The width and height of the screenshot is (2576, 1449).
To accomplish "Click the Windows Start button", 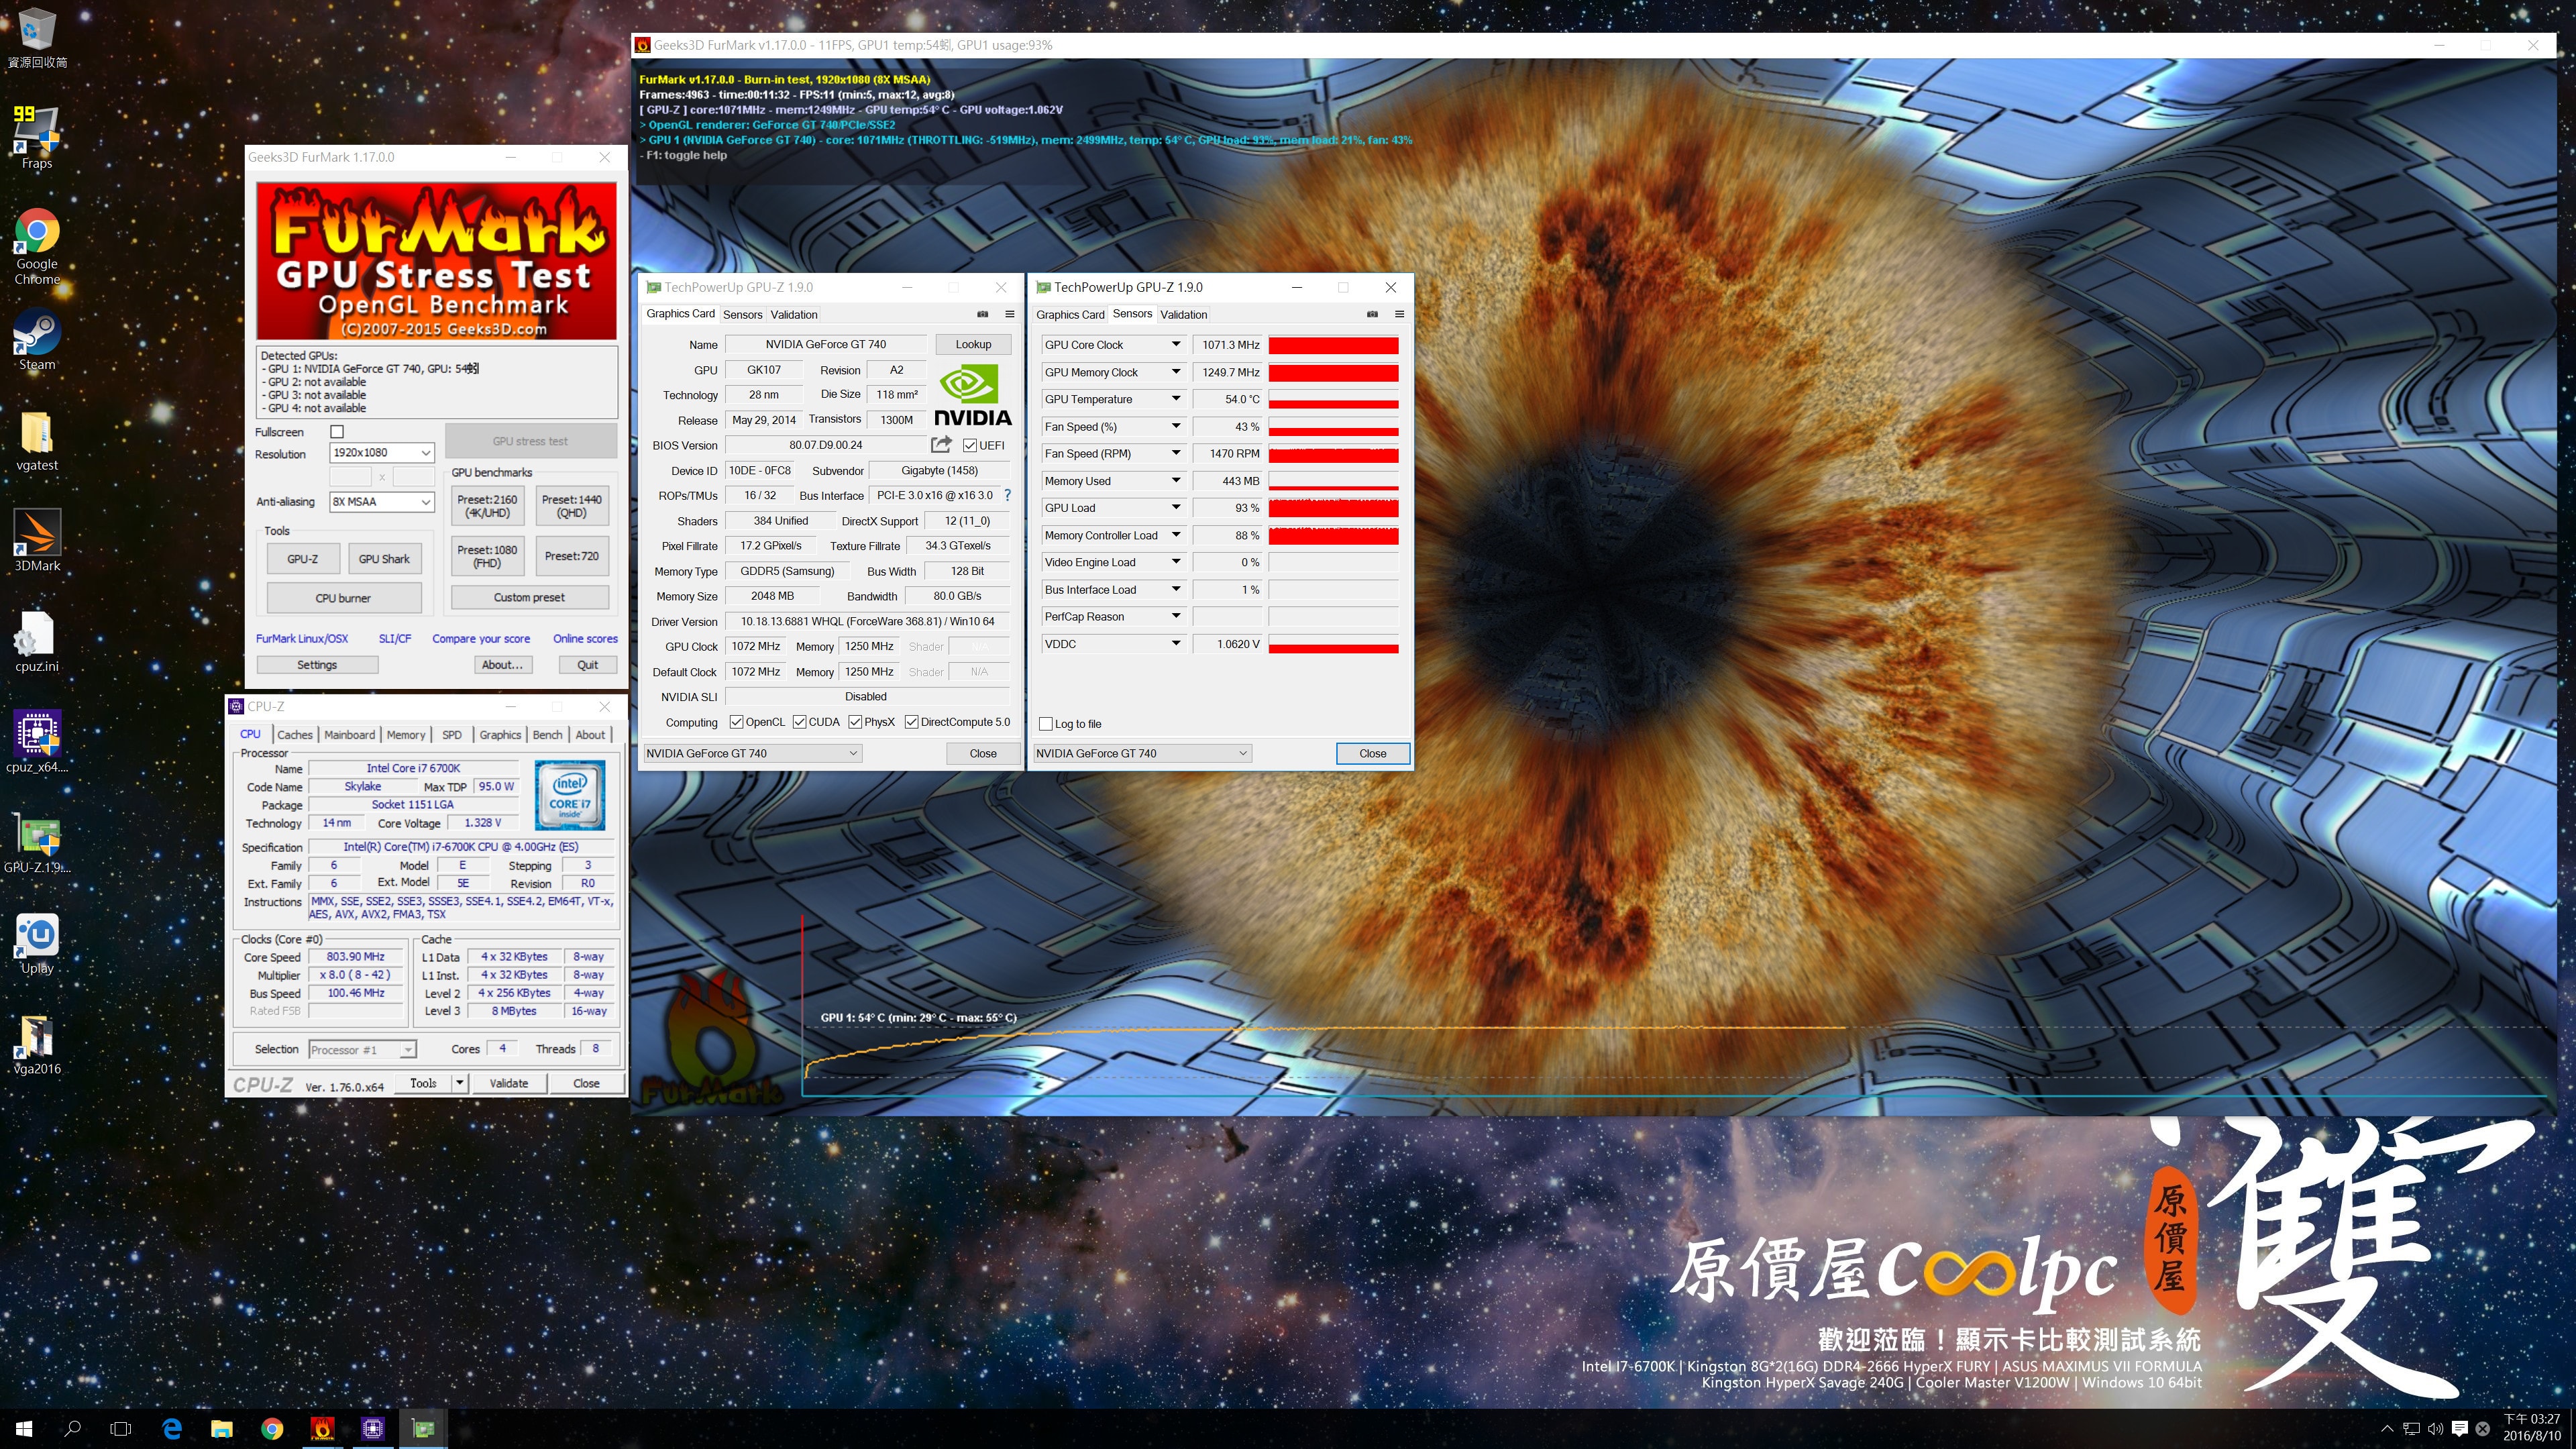I will coord(24,1429).
